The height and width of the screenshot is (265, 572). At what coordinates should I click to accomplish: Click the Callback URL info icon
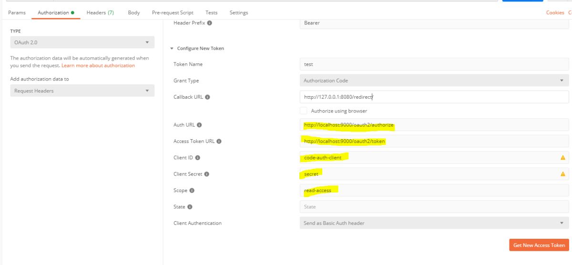[x=208, y=97]
